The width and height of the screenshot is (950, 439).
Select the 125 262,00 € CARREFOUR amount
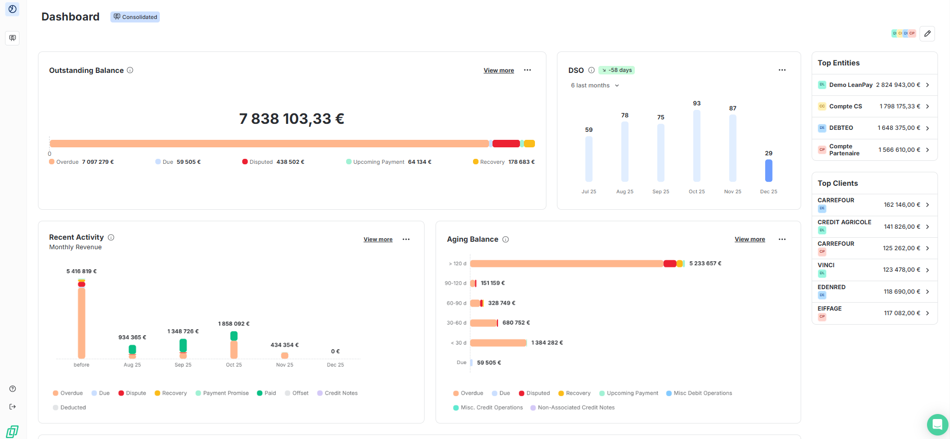click(x=902, y=248)
